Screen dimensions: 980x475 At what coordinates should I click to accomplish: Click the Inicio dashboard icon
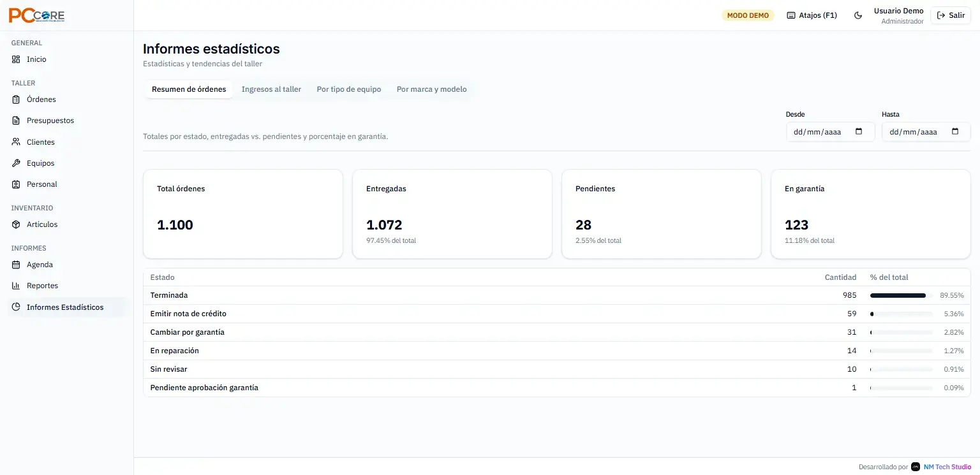16,59
